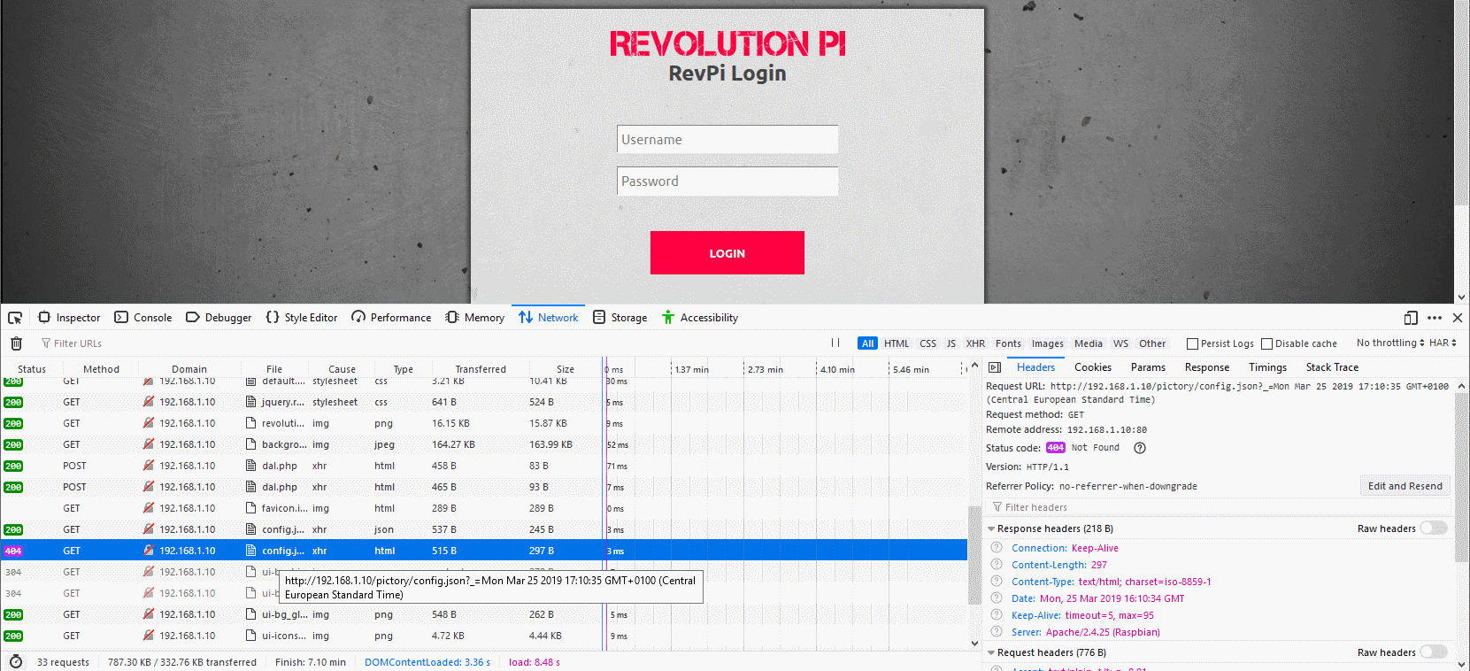Open performance analysis stopwatch icon
1470x671 pixels.
15,662
